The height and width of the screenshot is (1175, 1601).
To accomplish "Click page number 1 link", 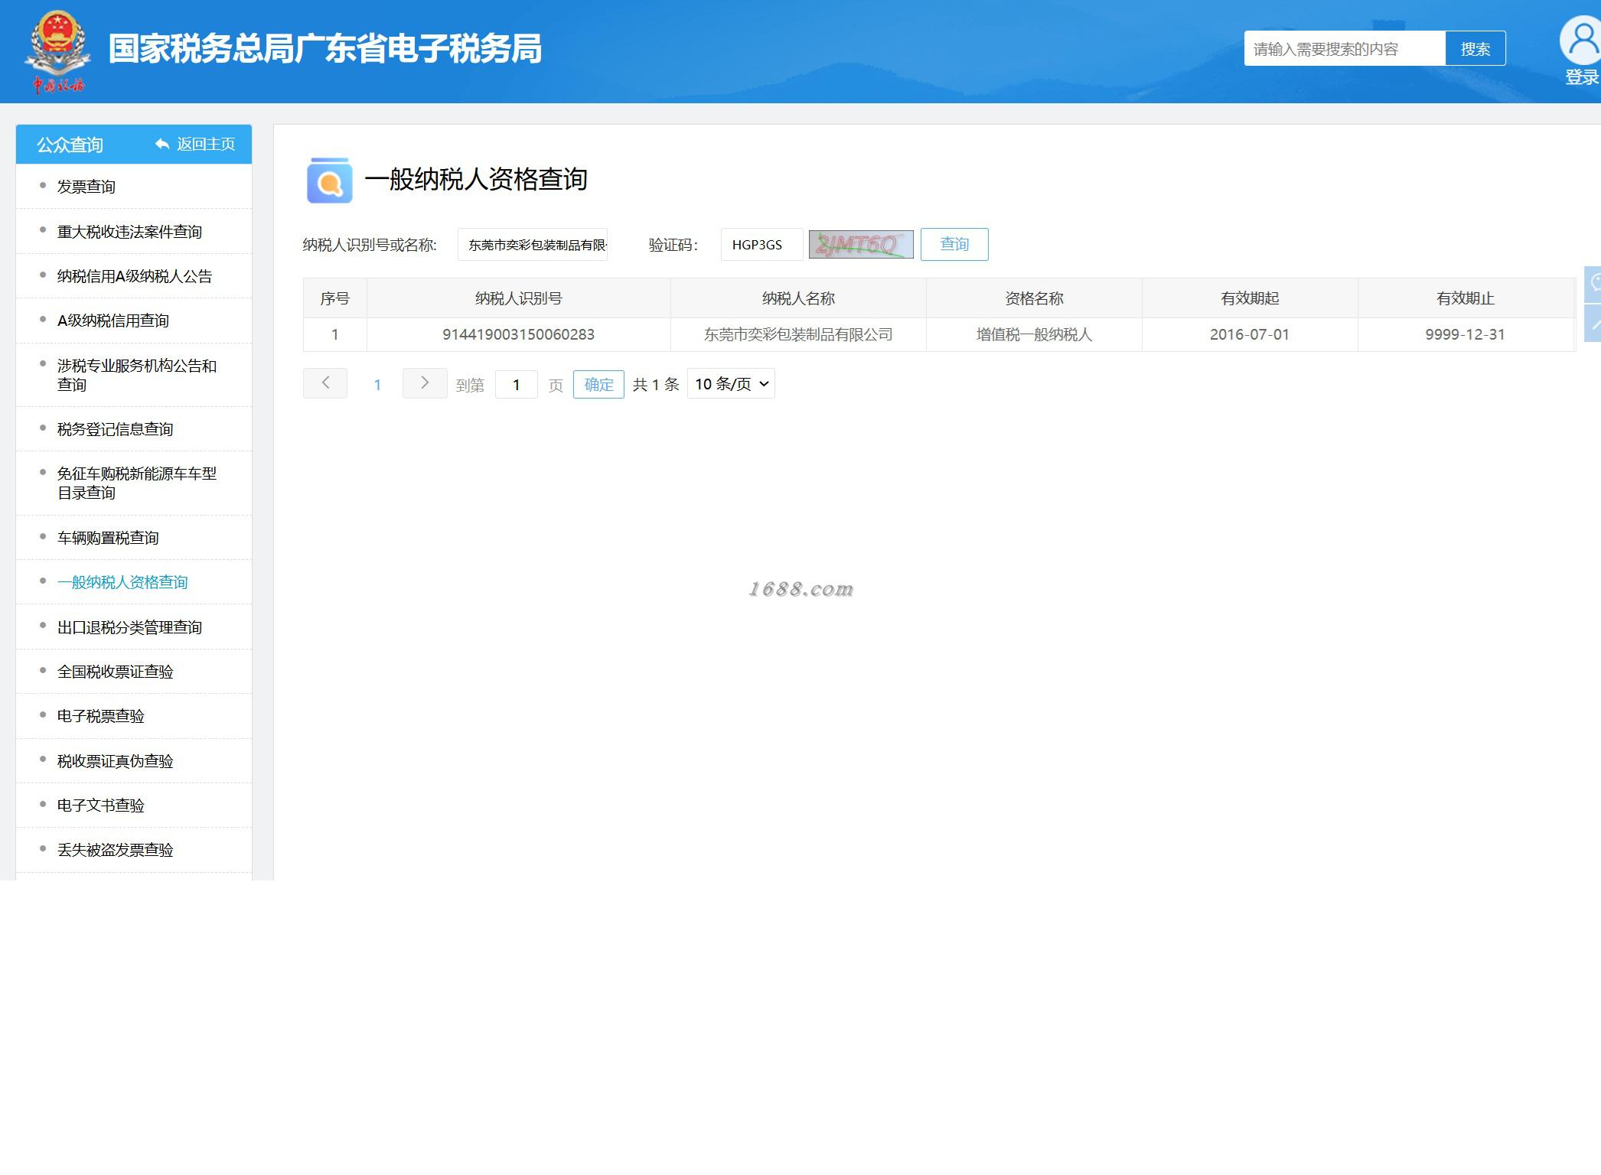I will click(377, 385).
